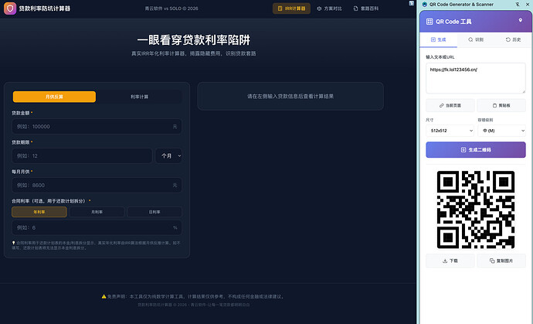Viewport: 533px width, 324px height.
Task: Click the 剪贴板 button
Action: click(501, 105)
